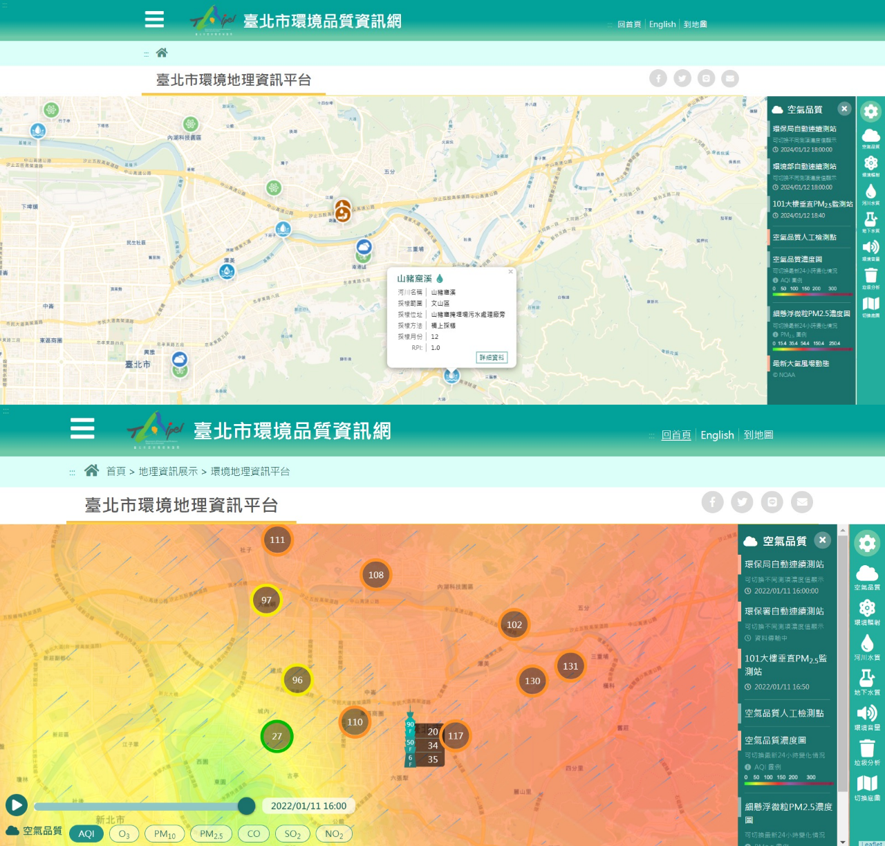Viewport: 885px width, 846px height.
Task: Select the AQI pollutant pill
Action: [86, 834]
